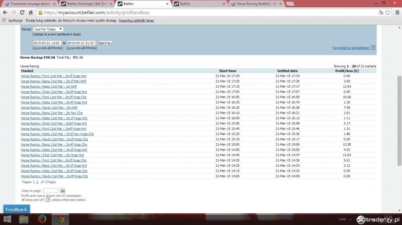This screenshot has height=225, width=402.
Task: Open the Windows Start button
Action: click(7, 219)
